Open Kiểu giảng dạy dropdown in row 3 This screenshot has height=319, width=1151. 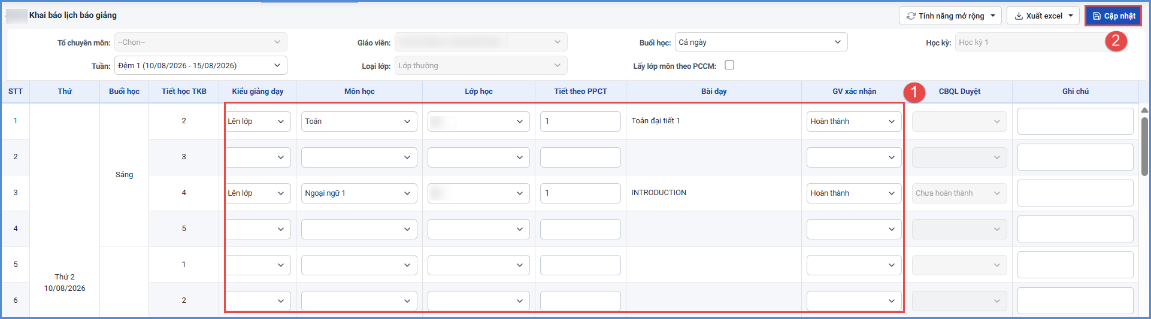pos(258,193)
